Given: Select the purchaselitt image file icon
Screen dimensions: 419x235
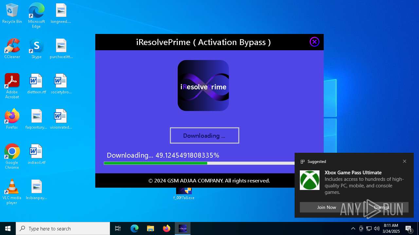Looking at the screenshot, I should pos(61,49).
